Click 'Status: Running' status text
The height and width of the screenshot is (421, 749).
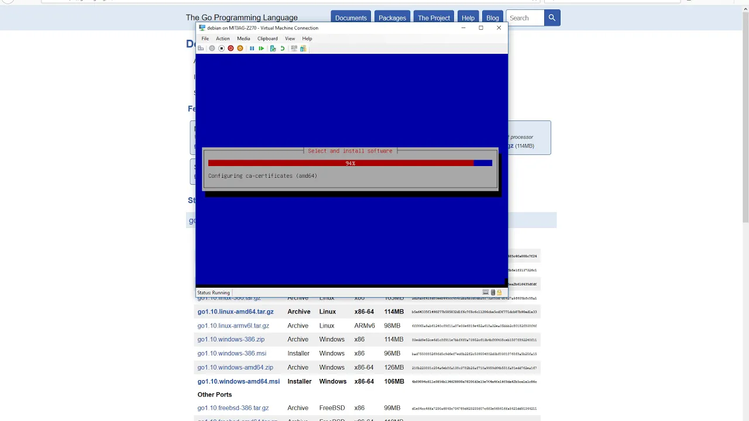pos(214,292)
